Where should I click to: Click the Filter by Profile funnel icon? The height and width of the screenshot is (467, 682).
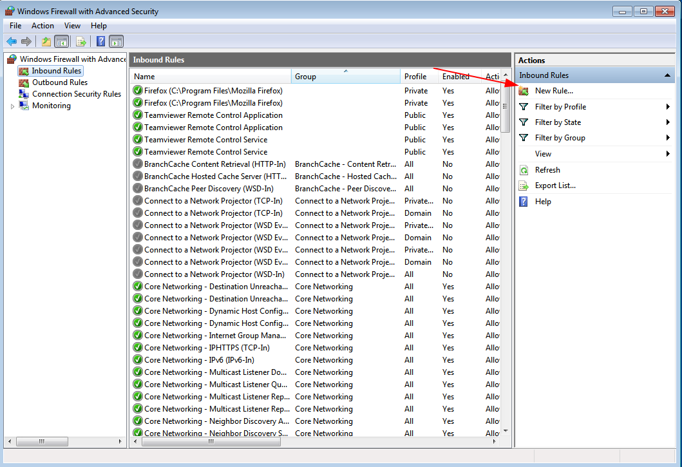pos(524,107)
